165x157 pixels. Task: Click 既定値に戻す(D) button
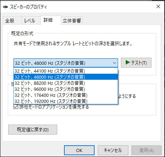click(x=33, y=130)
